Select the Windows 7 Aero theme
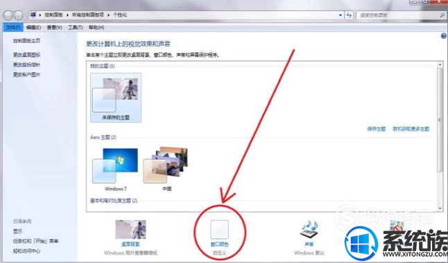448x263 pixels. (x=115, y=169)
